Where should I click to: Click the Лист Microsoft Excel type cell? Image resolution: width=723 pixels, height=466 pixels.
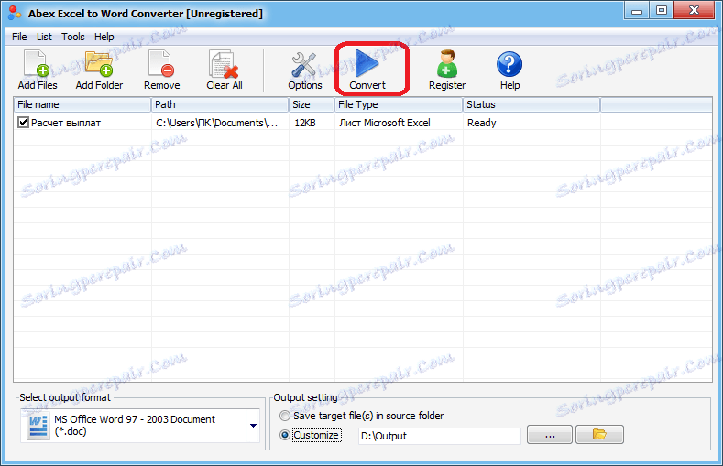click(x=385, y=123)
